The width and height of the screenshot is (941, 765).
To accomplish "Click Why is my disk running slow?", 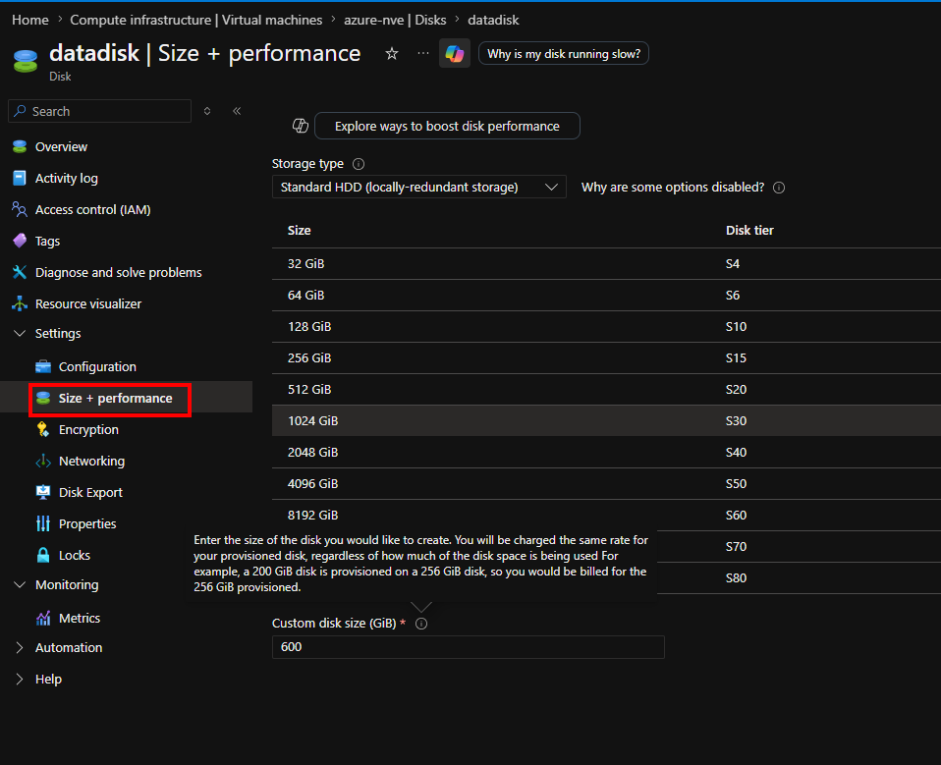I will (x=564, y=53).
